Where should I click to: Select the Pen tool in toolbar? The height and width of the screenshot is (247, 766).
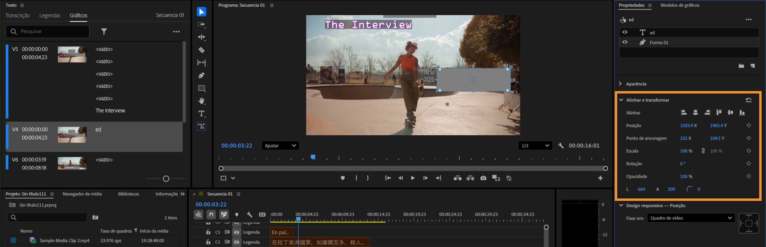[x=201, y=76]
